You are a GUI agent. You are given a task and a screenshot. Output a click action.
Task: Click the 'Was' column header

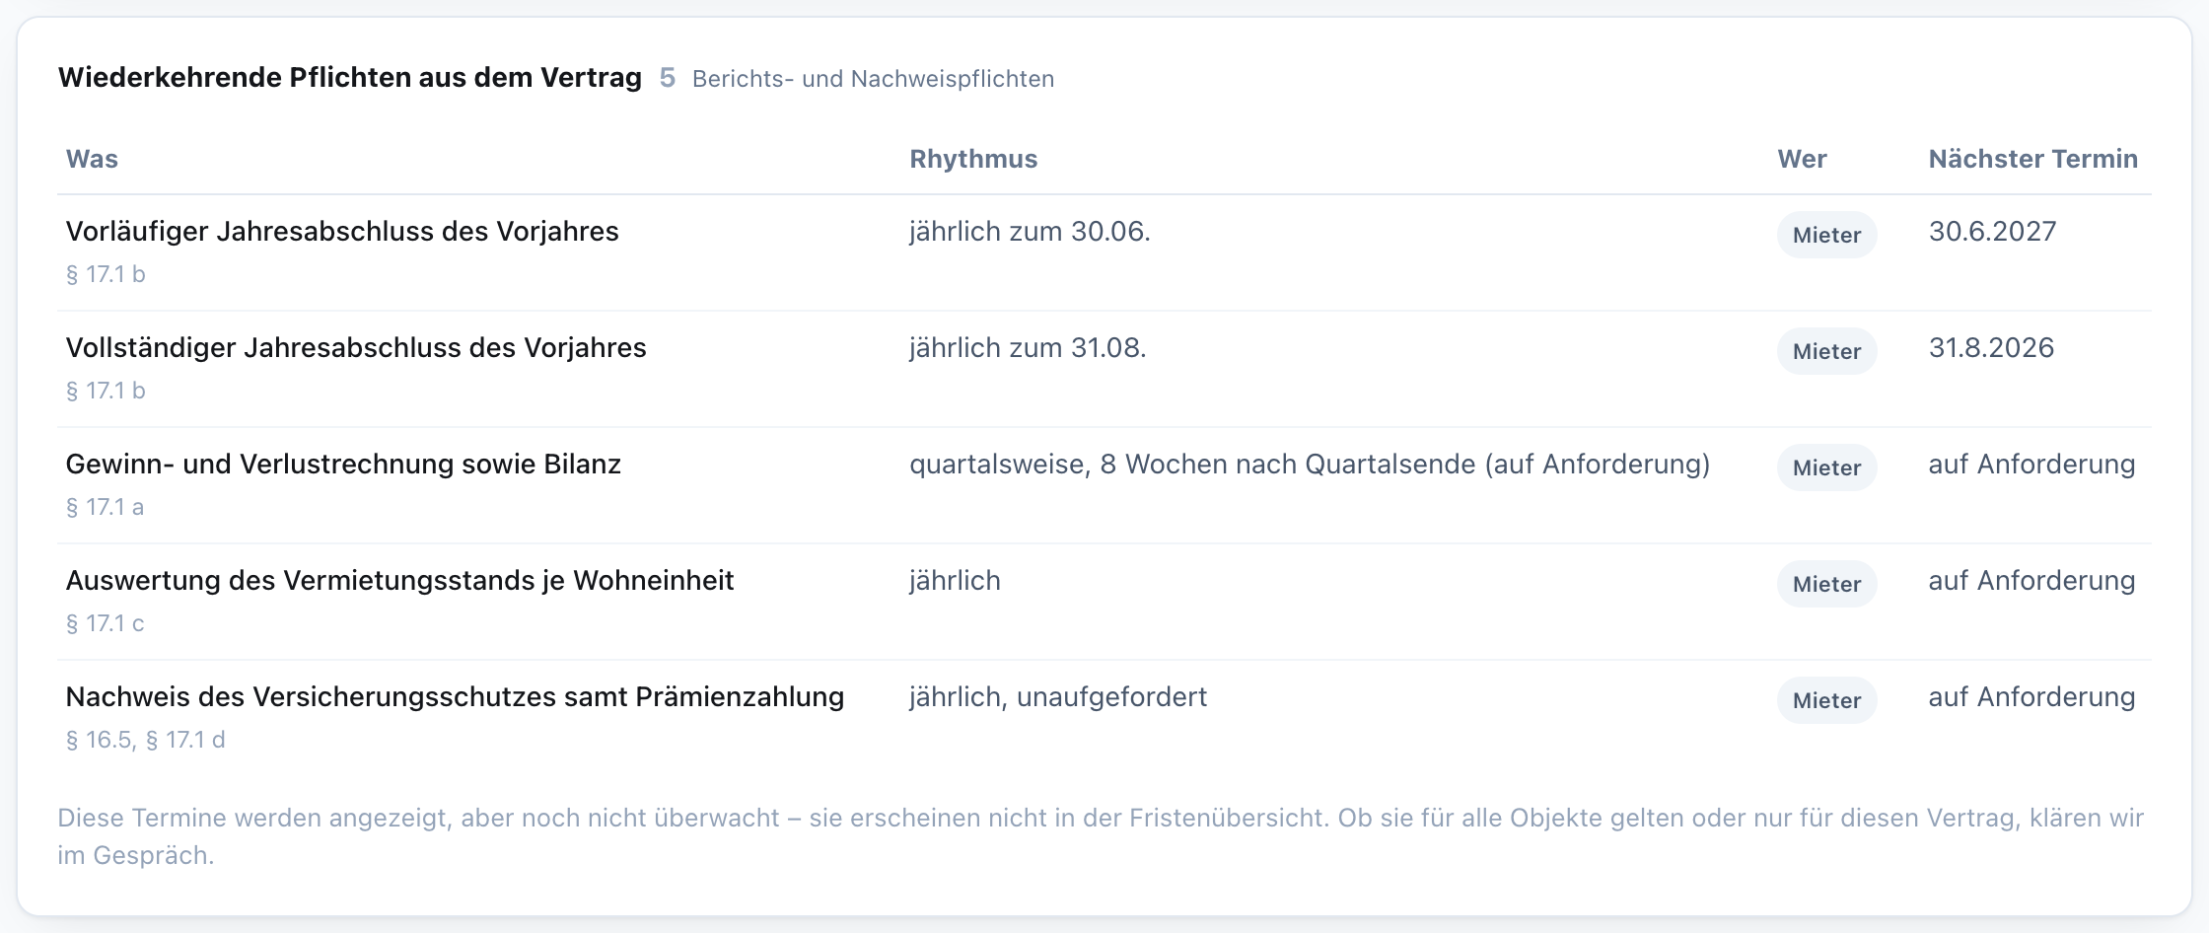92,159
